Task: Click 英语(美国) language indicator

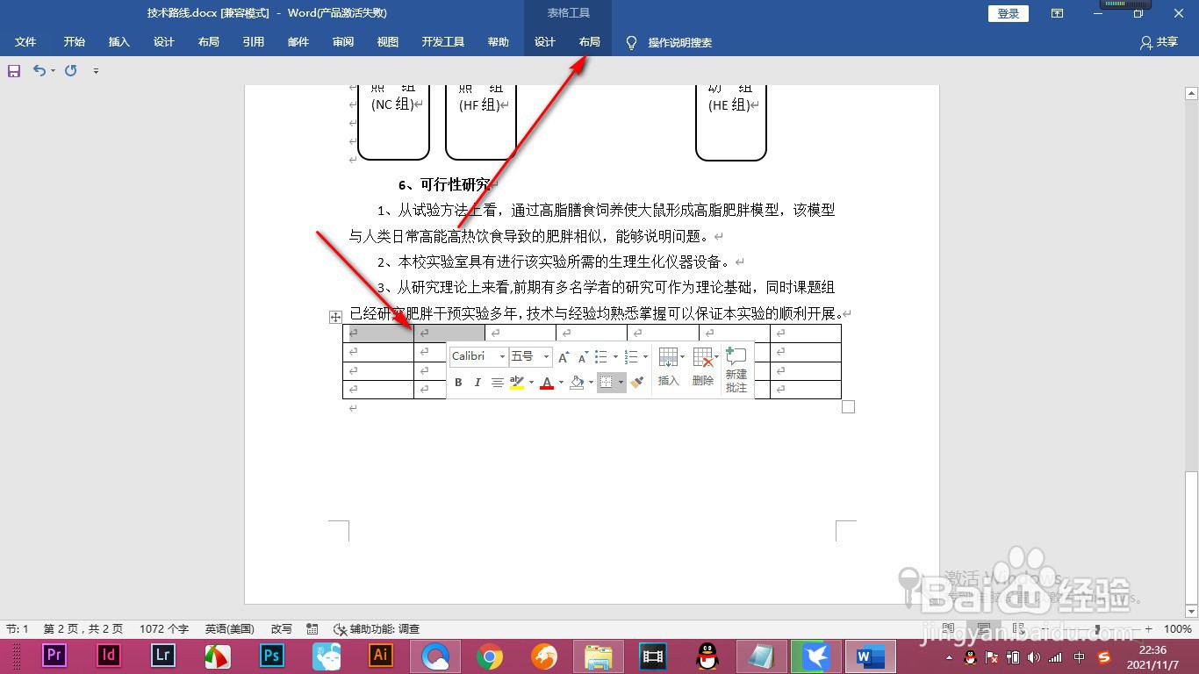Action: [x=230, y=629]
